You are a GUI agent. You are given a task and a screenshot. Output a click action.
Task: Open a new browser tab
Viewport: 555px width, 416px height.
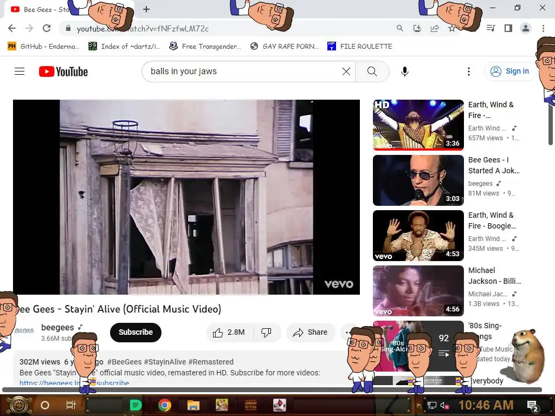tap(146, 10)
